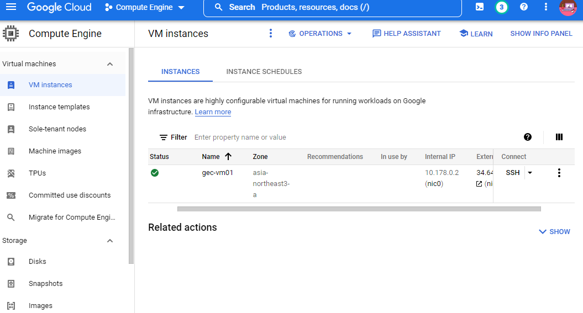Click the Disks icon
The width and height of the screenshot is (583, 313).
(11, 262)
